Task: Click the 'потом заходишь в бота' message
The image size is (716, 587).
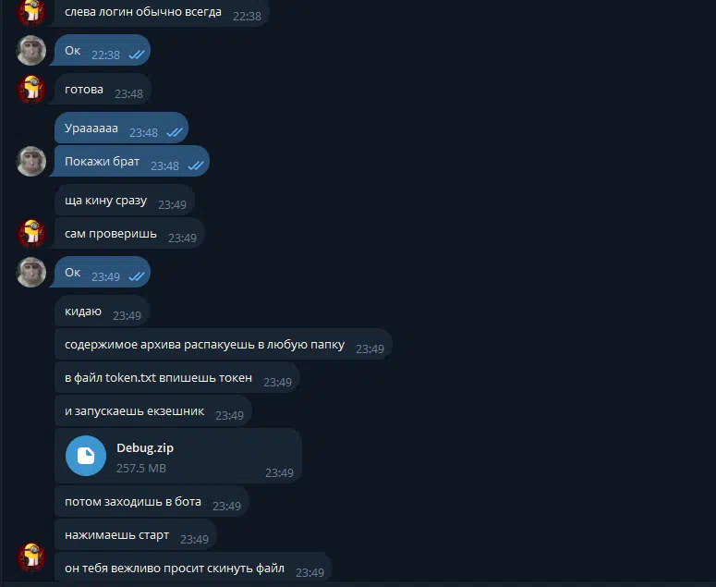Action: pos(152,502)
